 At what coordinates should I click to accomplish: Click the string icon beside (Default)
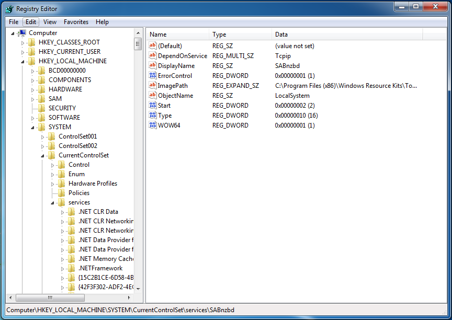coord(152,45)
